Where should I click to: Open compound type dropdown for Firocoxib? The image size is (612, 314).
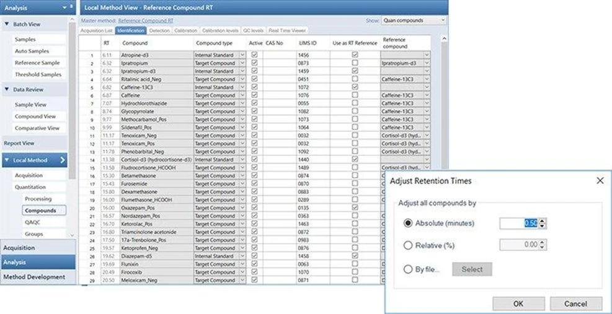[x=242, y=273]
